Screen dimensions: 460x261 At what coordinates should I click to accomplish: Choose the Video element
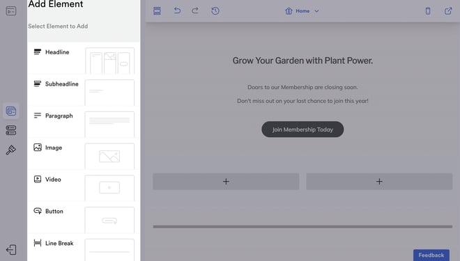click(84, 186)
